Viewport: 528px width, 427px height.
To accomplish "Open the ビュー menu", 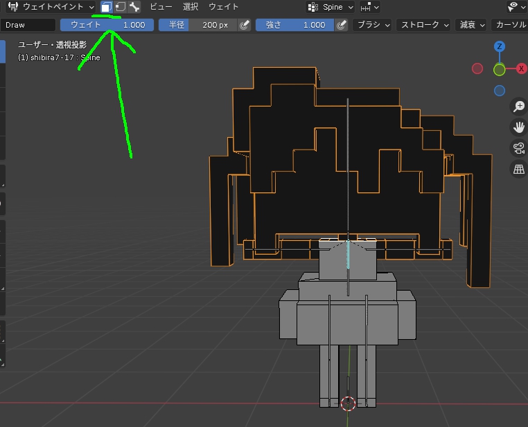I will click(161, 7).
